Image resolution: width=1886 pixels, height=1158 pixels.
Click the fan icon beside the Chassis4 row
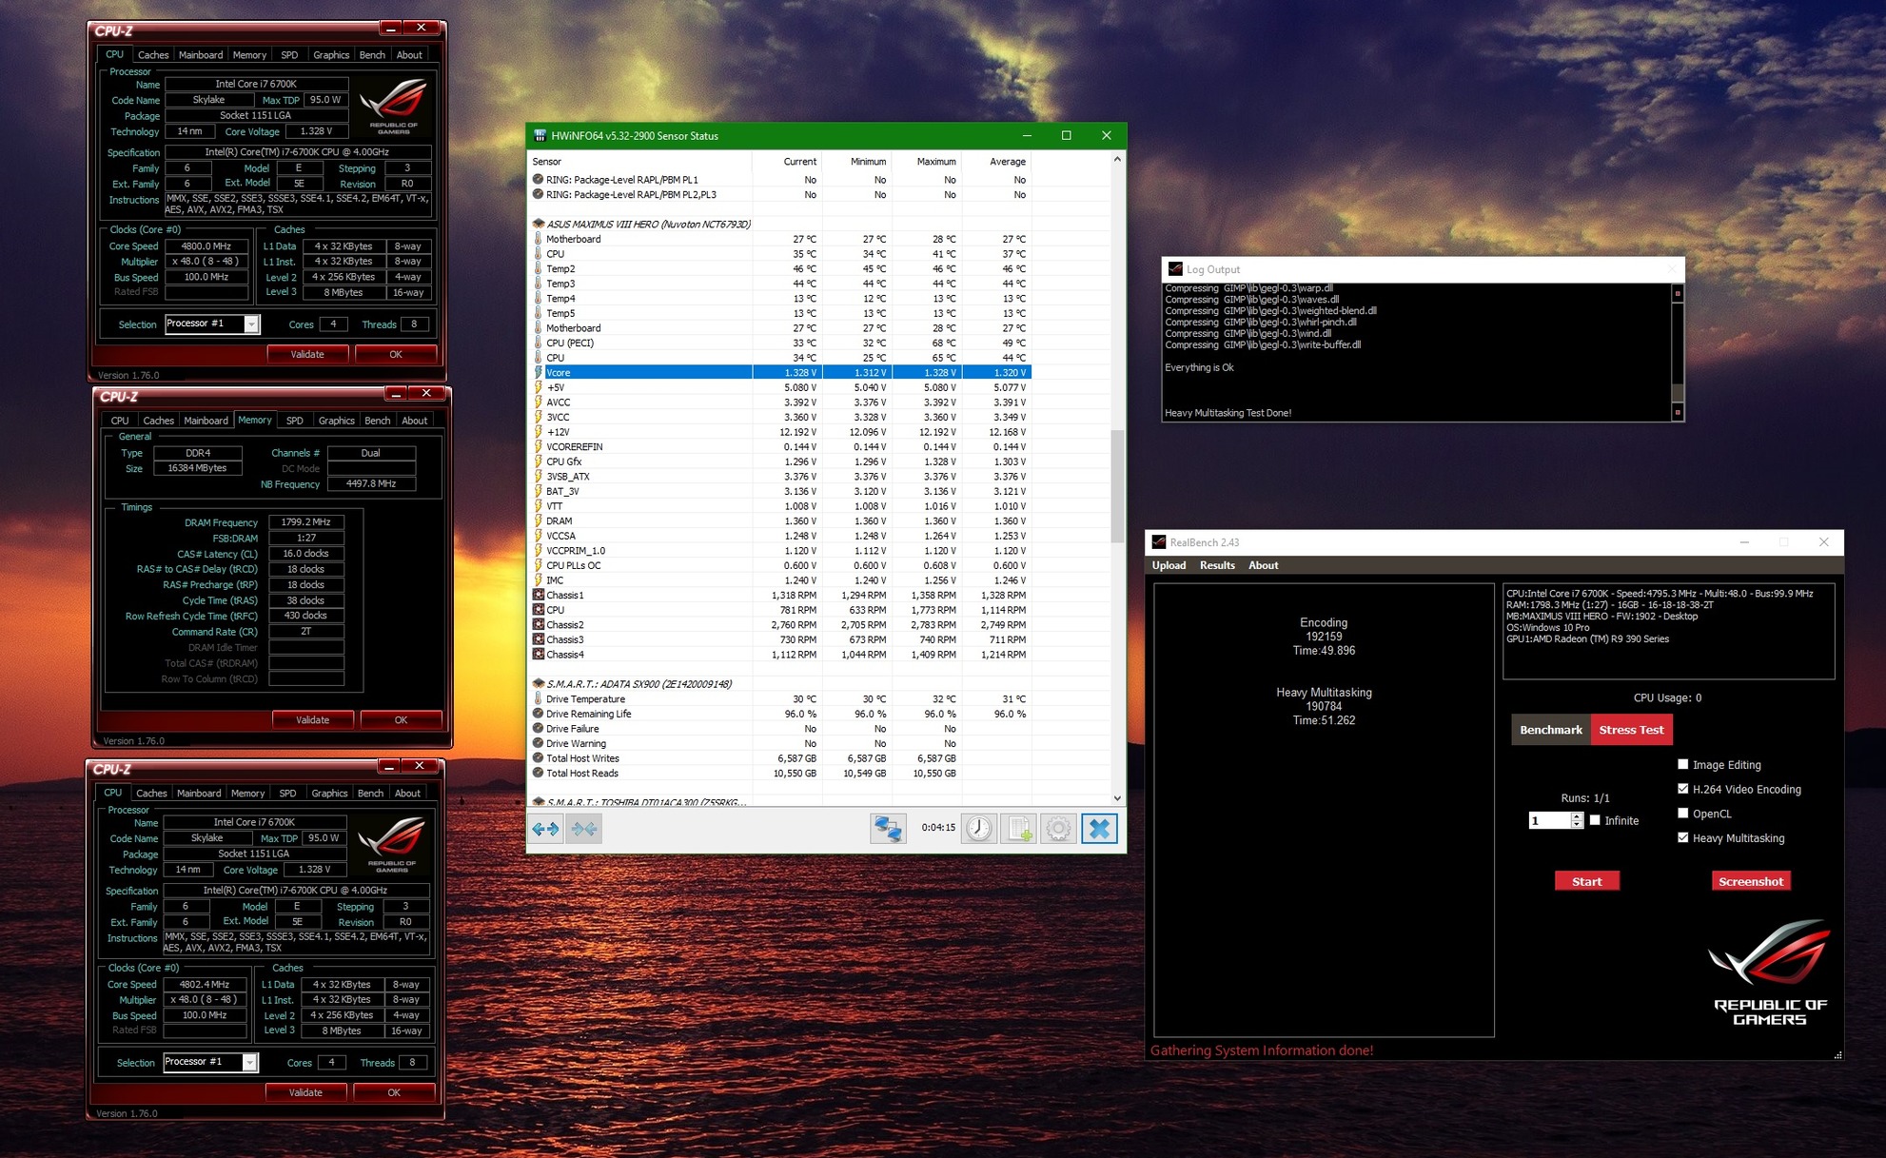[x=538, y=655]
